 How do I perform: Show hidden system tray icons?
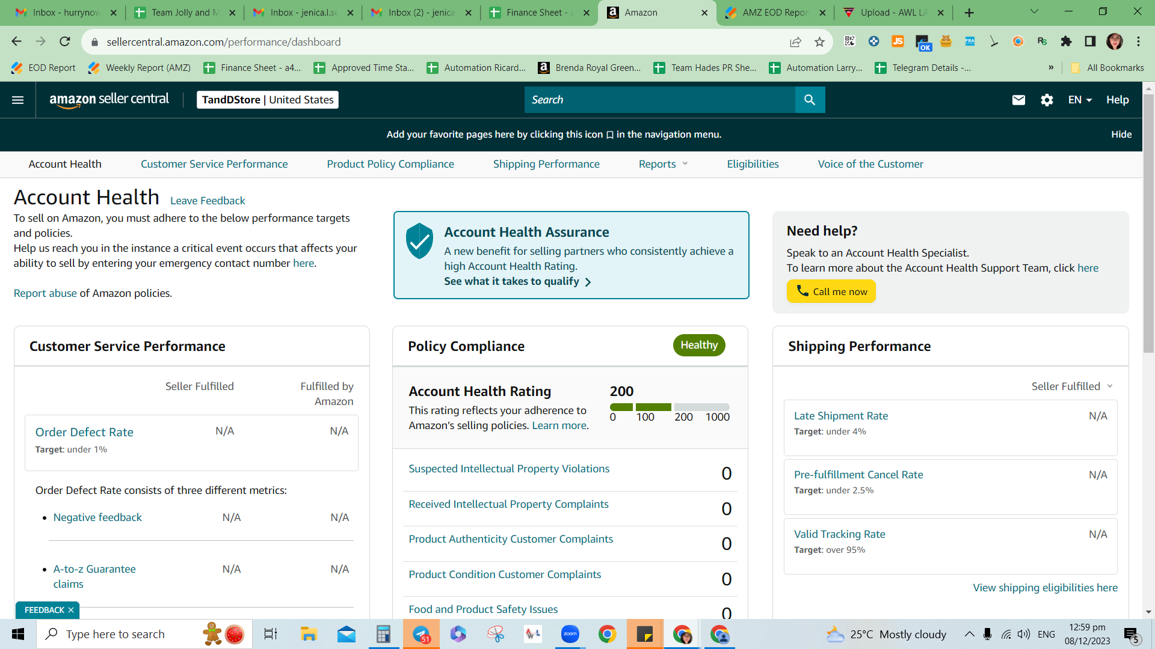click(969, 634)
